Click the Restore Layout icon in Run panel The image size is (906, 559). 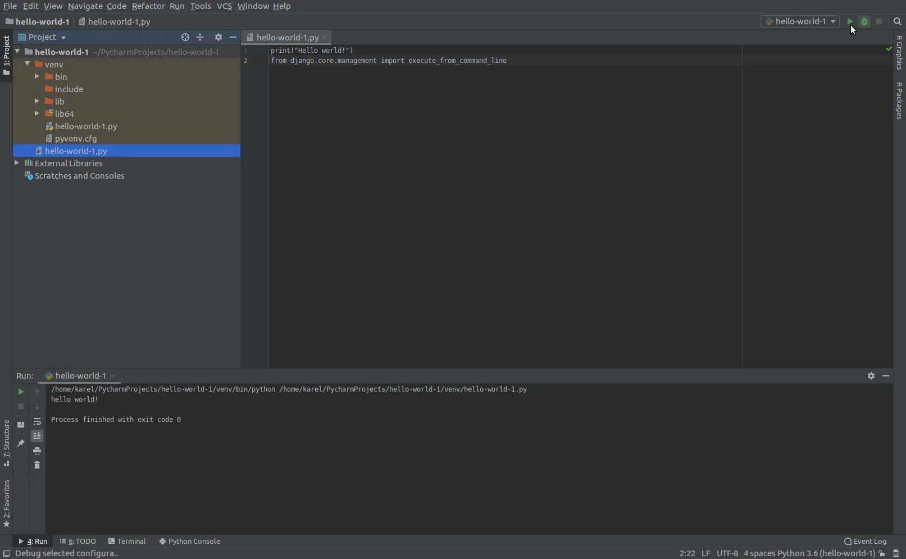pos(21,425)
